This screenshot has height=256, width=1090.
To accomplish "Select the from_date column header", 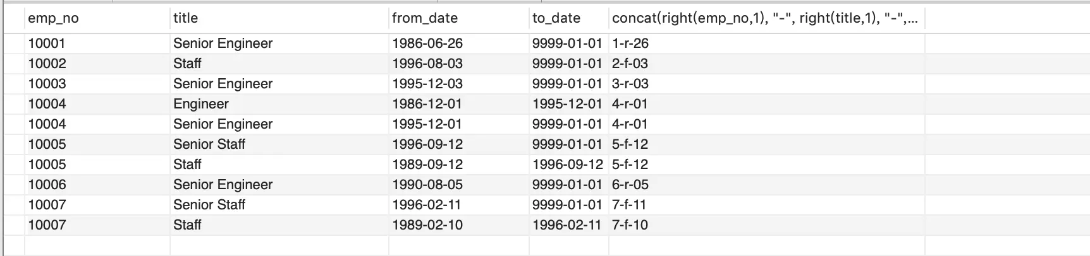I will 425,18.
